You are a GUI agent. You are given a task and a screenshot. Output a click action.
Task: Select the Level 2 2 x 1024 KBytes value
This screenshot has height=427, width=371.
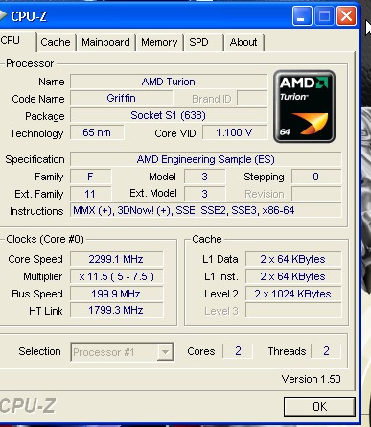293,294
